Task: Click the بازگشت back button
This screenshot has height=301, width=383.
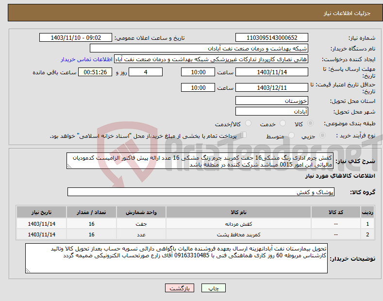Action: click(x=180, y=288)
